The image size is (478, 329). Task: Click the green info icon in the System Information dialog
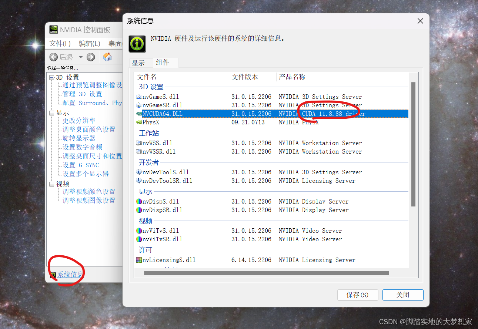click(137, 44)
